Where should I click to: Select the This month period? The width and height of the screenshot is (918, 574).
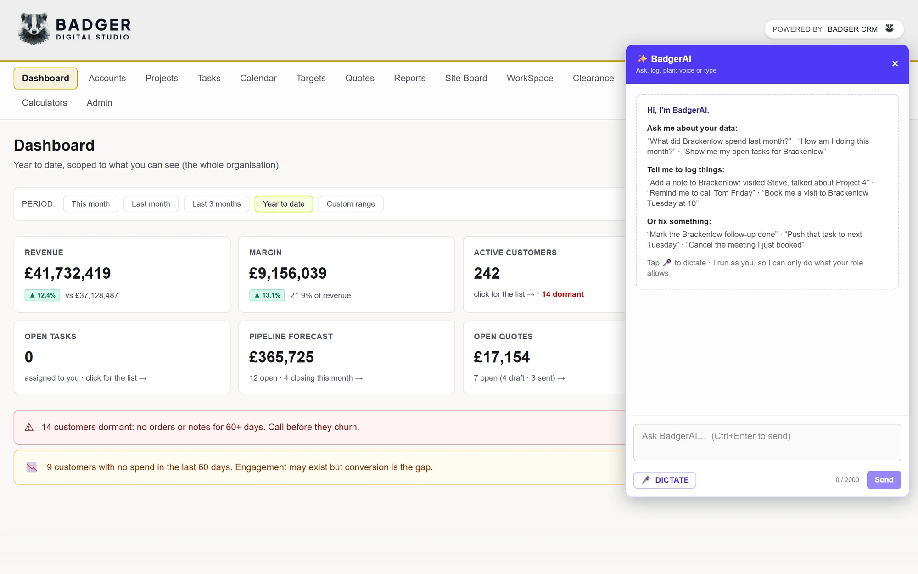point(90,204)
